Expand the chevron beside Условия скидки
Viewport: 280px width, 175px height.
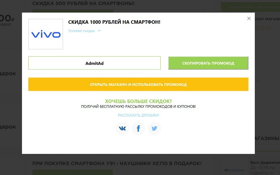tap(99, 31)
